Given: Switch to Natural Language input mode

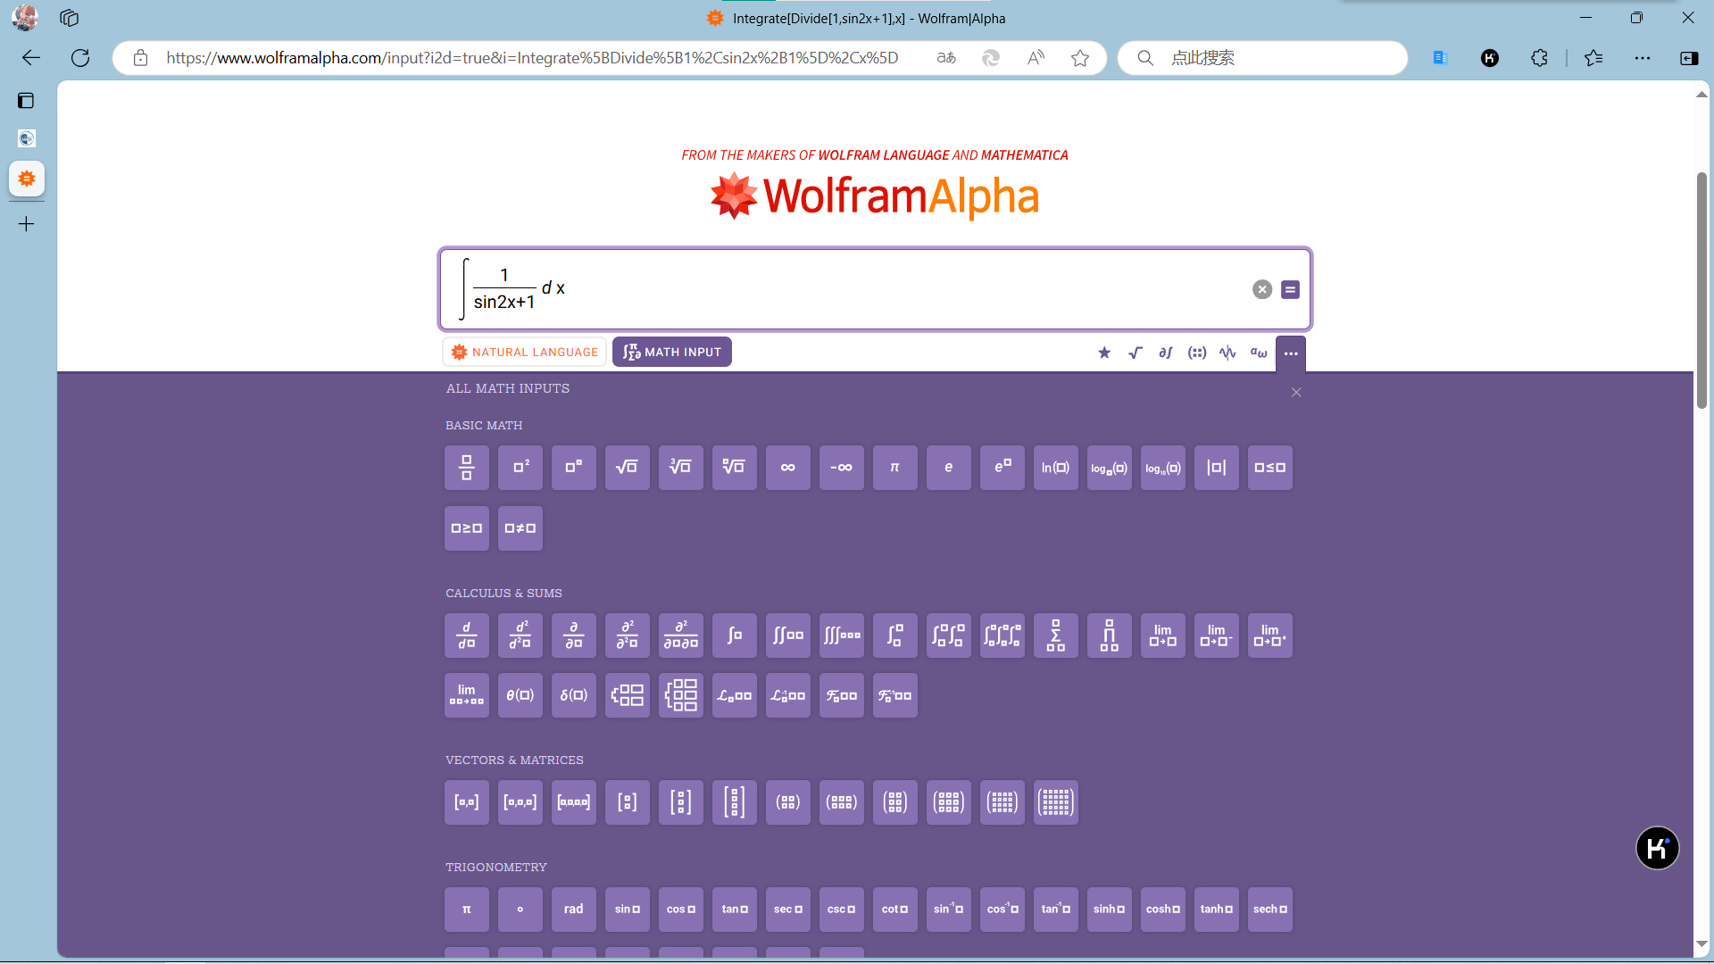Looking at the screenshot, I should point(525,353).
